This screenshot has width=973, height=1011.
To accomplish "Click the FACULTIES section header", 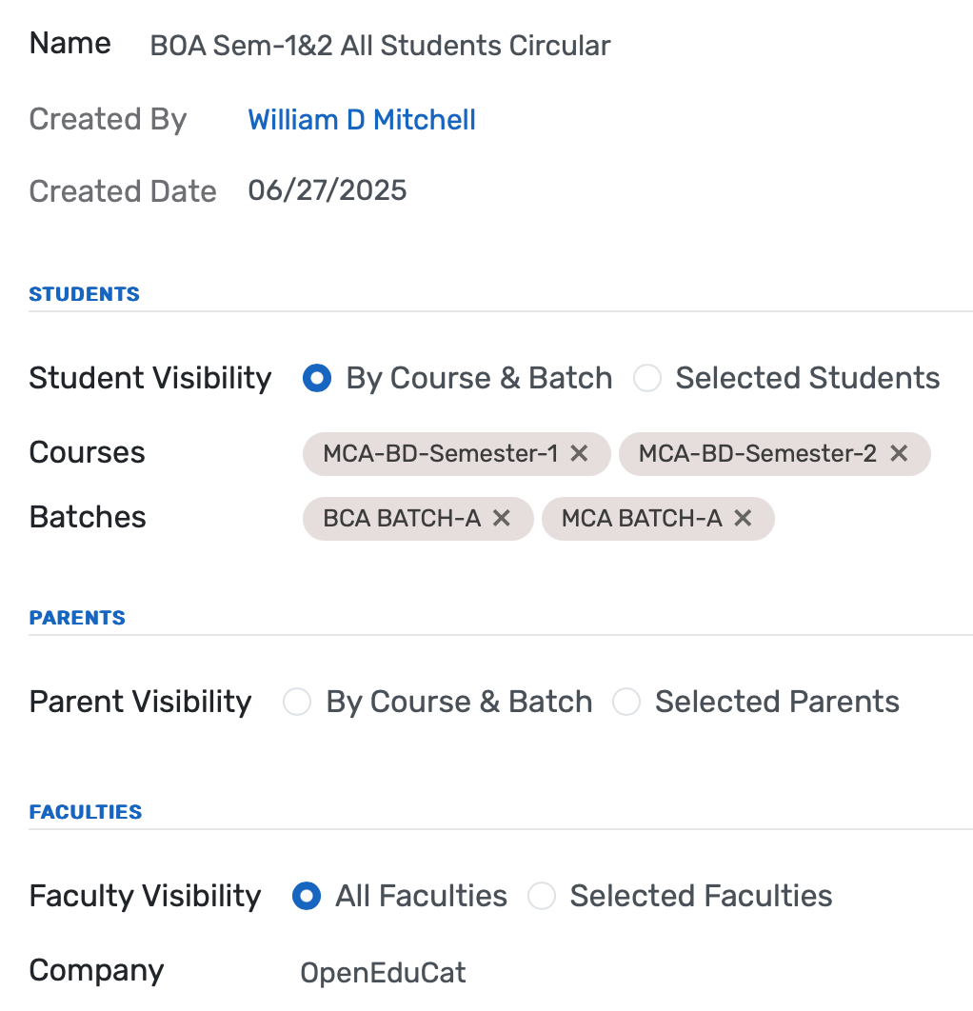I will pyautogui.click(x=85, y=811).
